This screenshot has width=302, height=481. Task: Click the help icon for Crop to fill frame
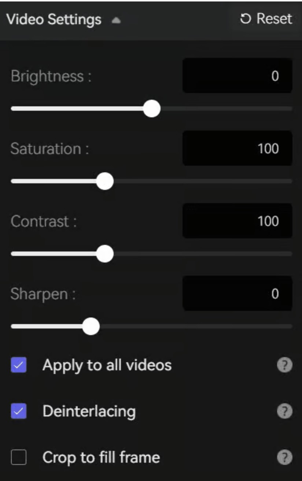(x=284, y=457)
